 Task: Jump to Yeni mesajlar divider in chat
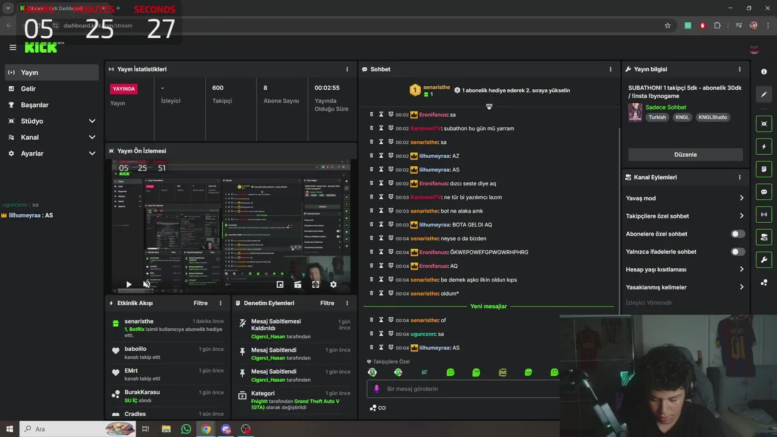[x=489, y=307]
